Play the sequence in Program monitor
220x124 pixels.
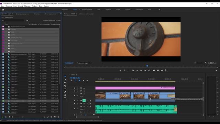[x=141, y=70]
